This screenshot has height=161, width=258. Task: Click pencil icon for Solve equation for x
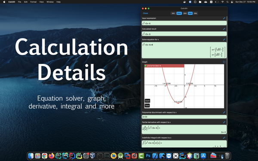(224, 39)
